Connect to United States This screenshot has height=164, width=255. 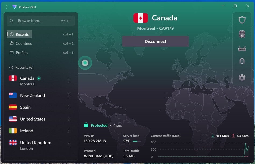tap(33, 119)
